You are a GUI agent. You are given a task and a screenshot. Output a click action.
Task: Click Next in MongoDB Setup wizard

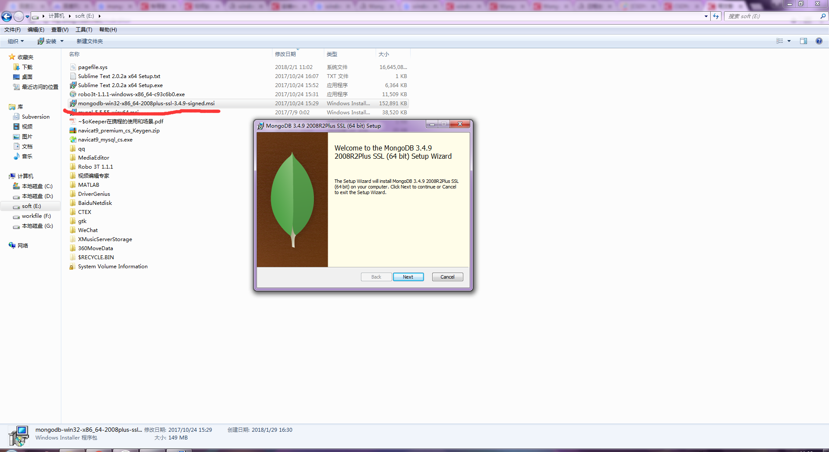pyautogui.click(x=408, y=277)
